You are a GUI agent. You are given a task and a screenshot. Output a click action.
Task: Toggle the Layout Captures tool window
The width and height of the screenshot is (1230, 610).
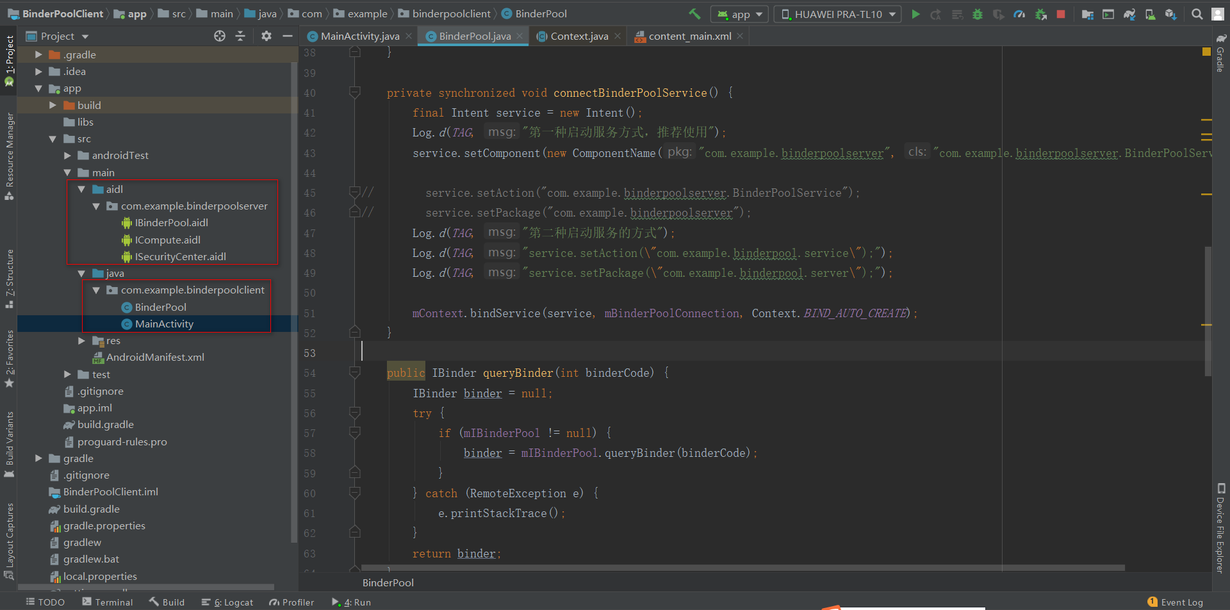9,540
